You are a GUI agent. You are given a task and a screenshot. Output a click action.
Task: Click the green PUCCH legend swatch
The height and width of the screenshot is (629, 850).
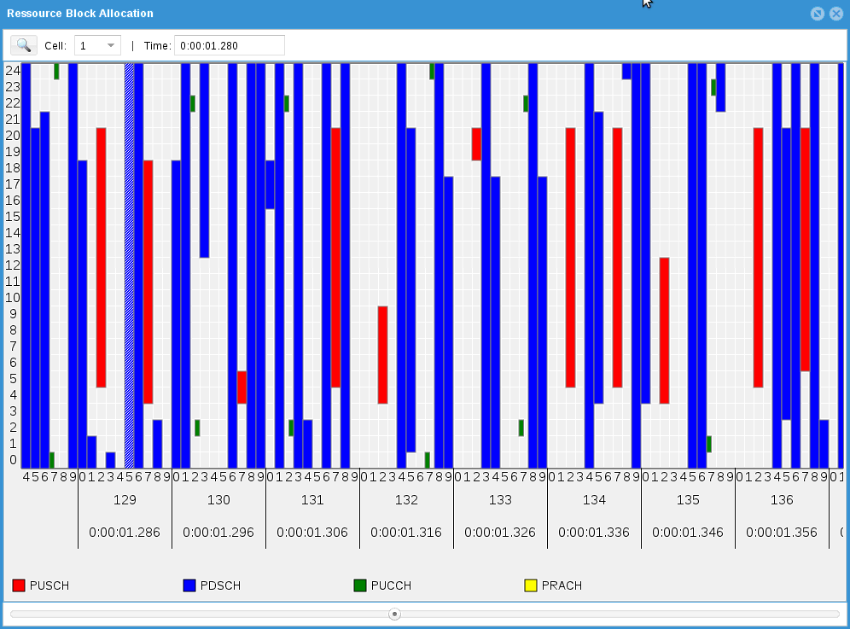360,585
